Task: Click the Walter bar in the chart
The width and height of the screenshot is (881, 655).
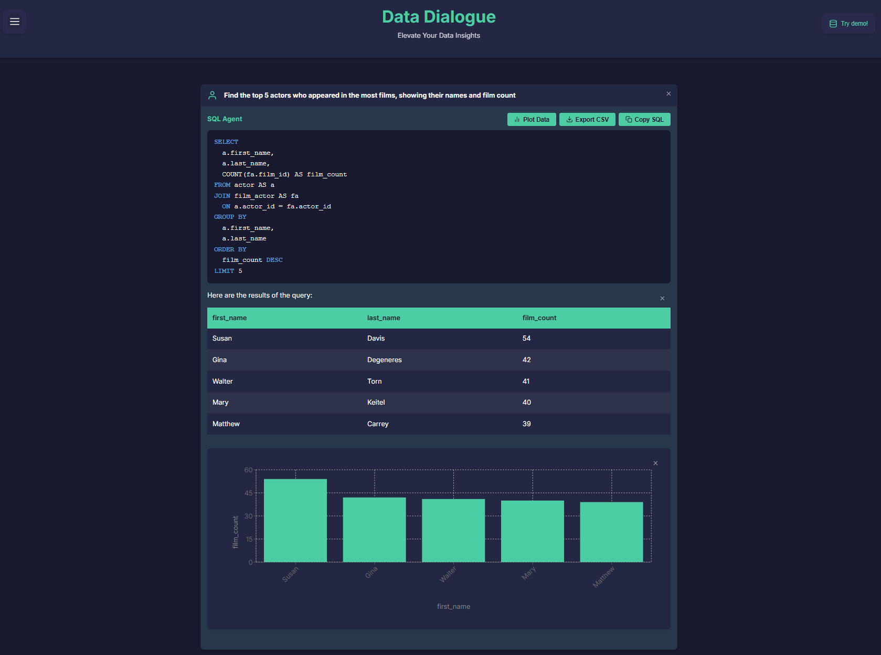Action: click(x=453, y=531)
